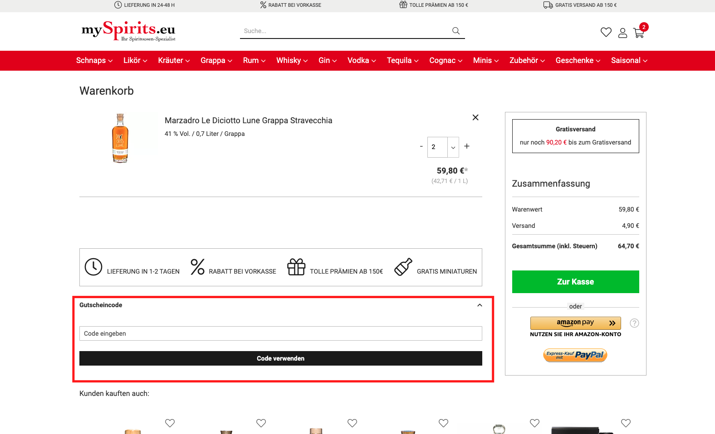The width and height of the screenshot is (715, 434).
Task: Open the Whisky menu
Action: point(292,61)
